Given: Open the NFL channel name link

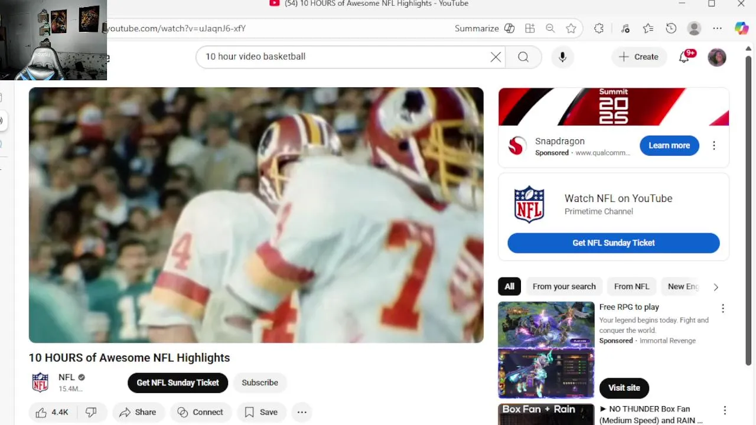Looking at the screenshot, I should click(x=67, y=377).
